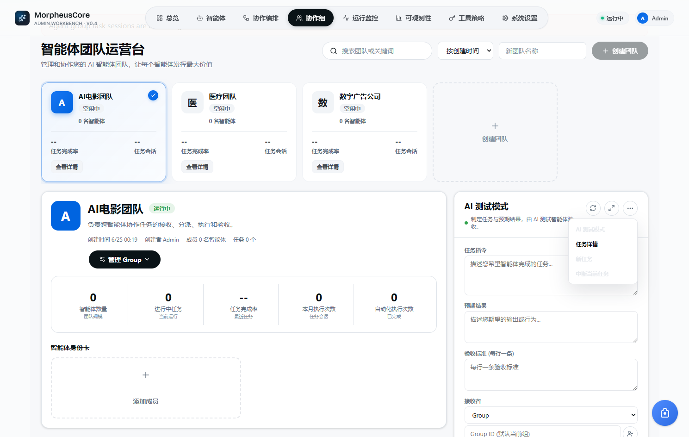Click the 验收标准 text area
Screen dimensions: 689x437
(551, 375)
